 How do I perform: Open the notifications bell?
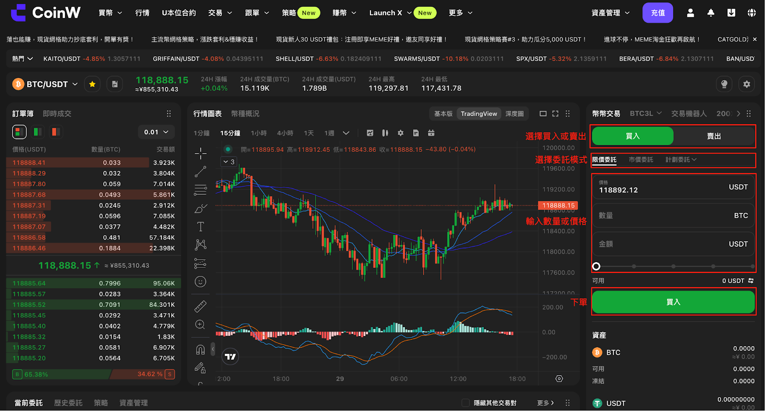[x=711, y=13]
